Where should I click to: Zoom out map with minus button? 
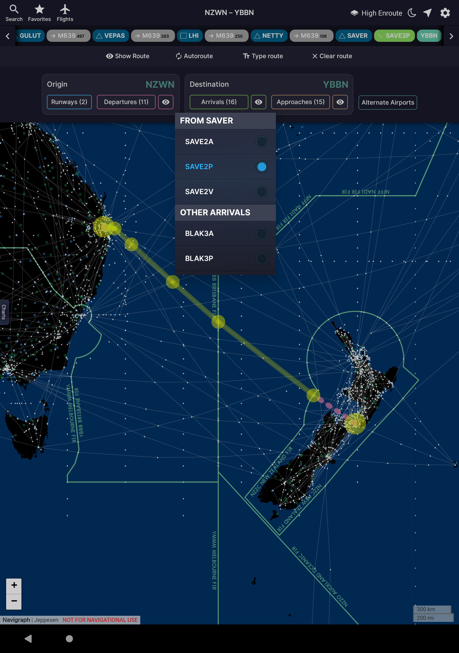[x=14, y=601]
